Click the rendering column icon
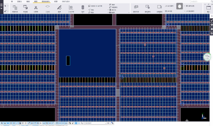The width and height of the screenshot is (213, 126). [x=83, y=8]
